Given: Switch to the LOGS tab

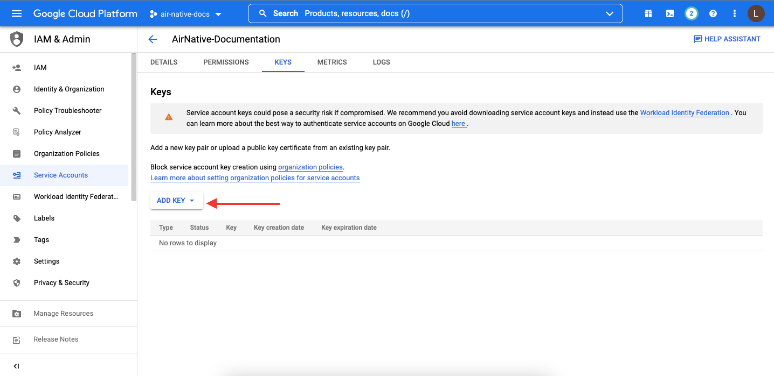Looking at the screenshot, I should point(381,62).
